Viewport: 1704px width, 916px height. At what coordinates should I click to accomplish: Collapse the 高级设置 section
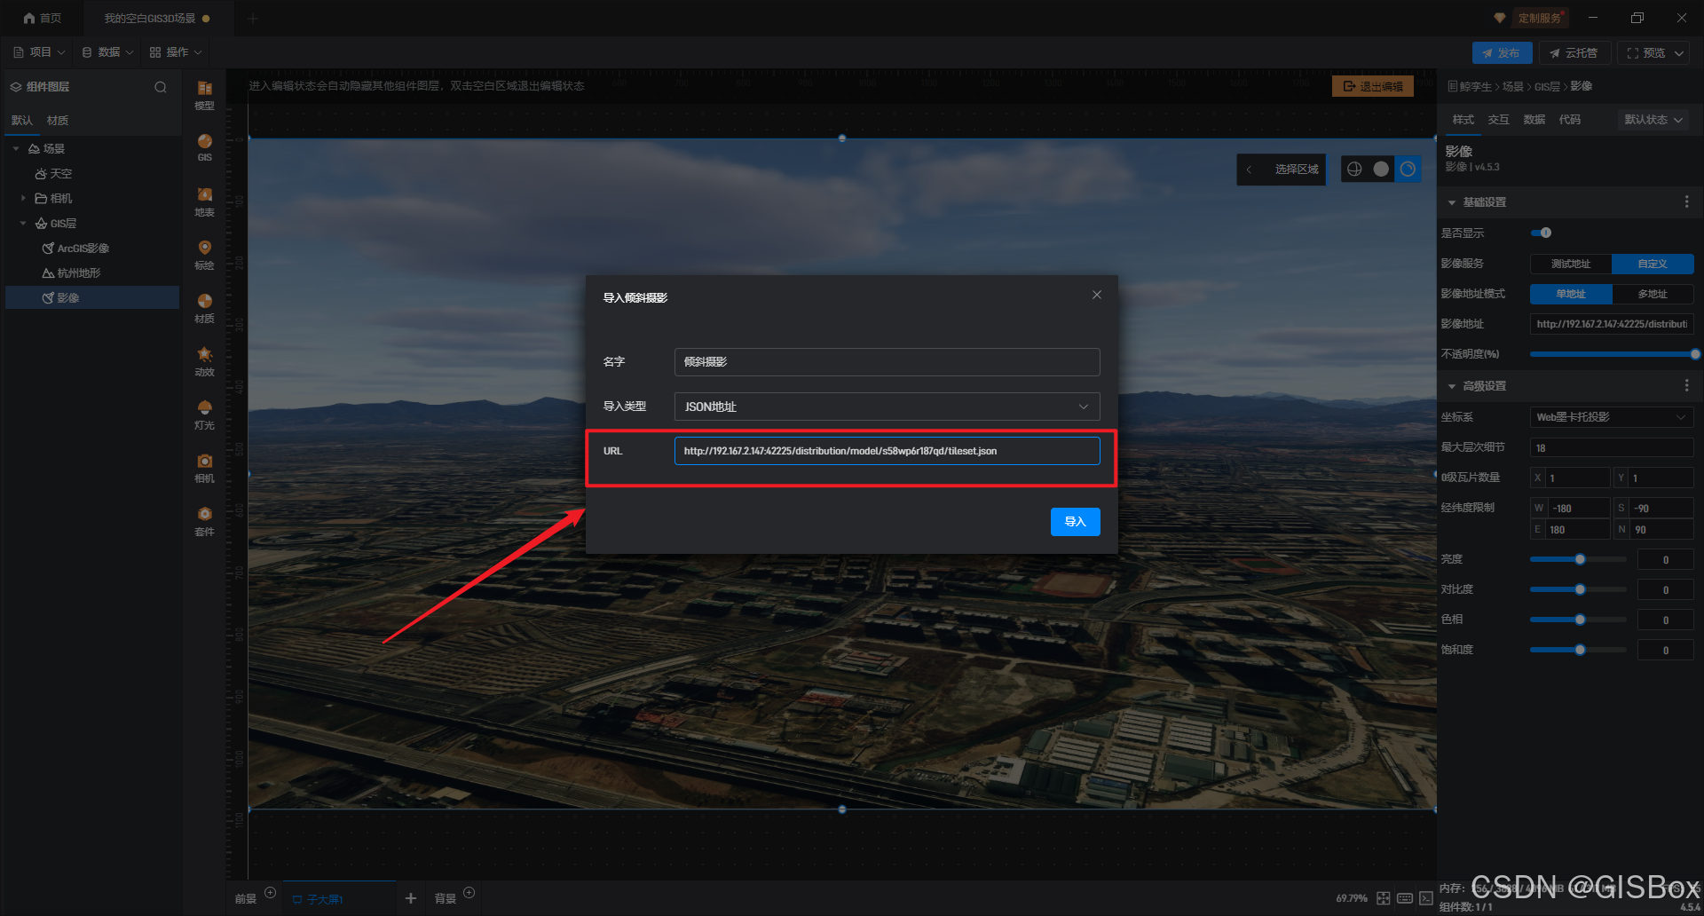click(x=1452, y=386)
